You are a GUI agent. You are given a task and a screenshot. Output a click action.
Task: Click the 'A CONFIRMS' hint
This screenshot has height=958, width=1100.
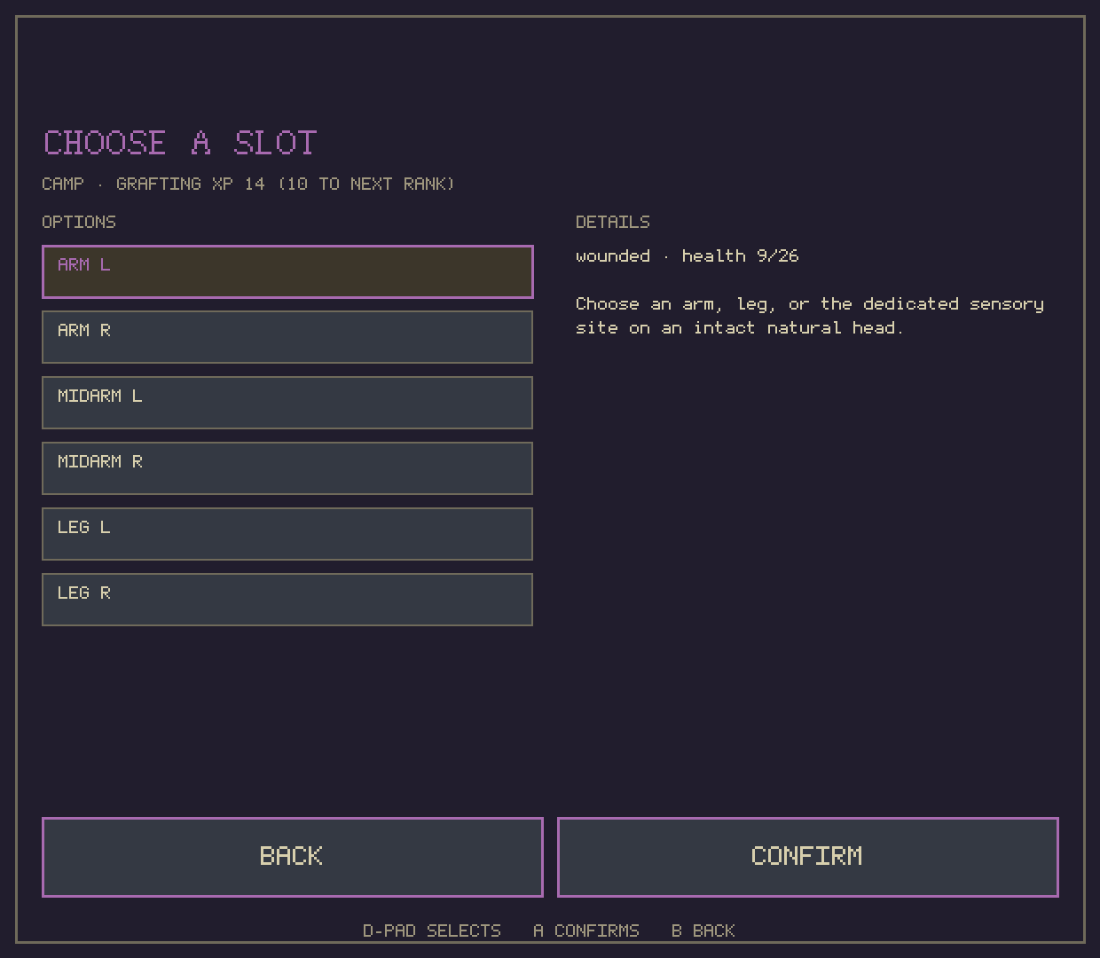(x=586, y=931)
